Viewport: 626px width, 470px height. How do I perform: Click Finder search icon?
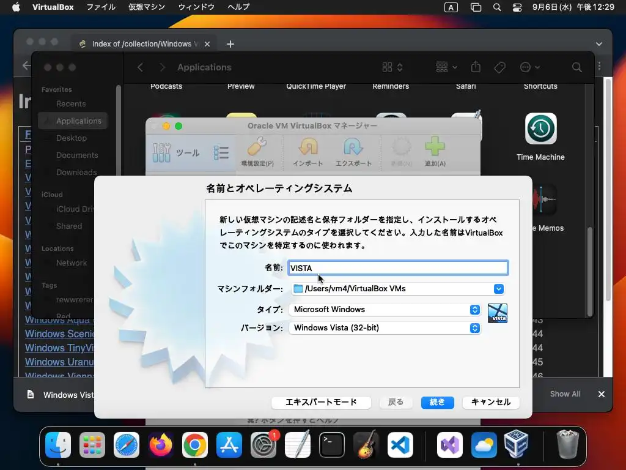click(576, 67)
